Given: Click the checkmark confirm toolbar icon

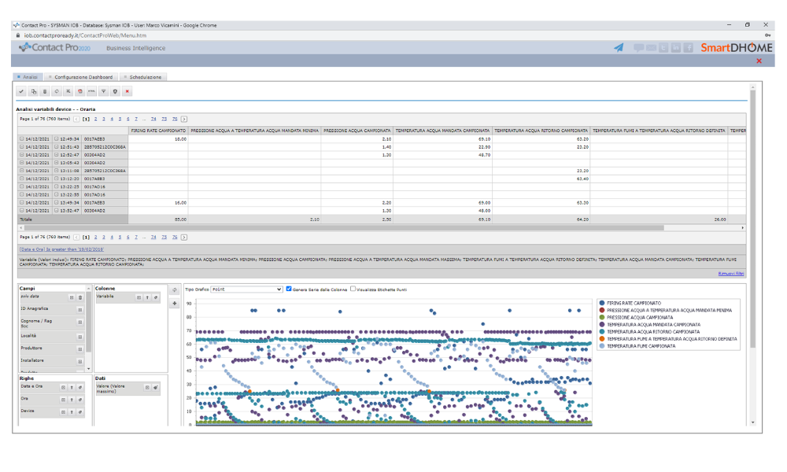Looking at the screenshot, I should pos(21,91).
